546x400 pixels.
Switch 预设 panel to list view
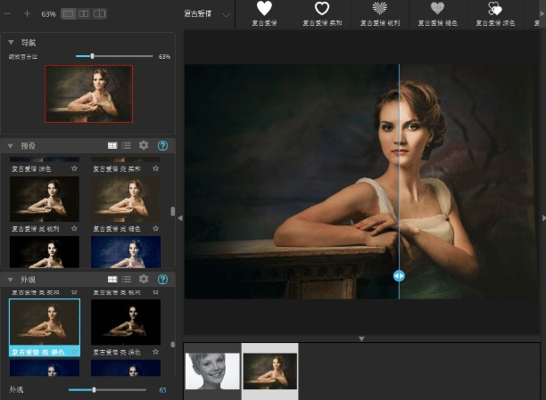click(127, 145)
